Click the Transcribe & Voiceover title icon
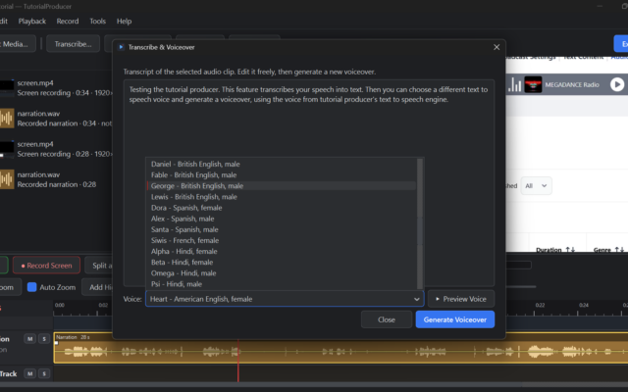The width and height of the screenshot is (628, 392). 121,47
